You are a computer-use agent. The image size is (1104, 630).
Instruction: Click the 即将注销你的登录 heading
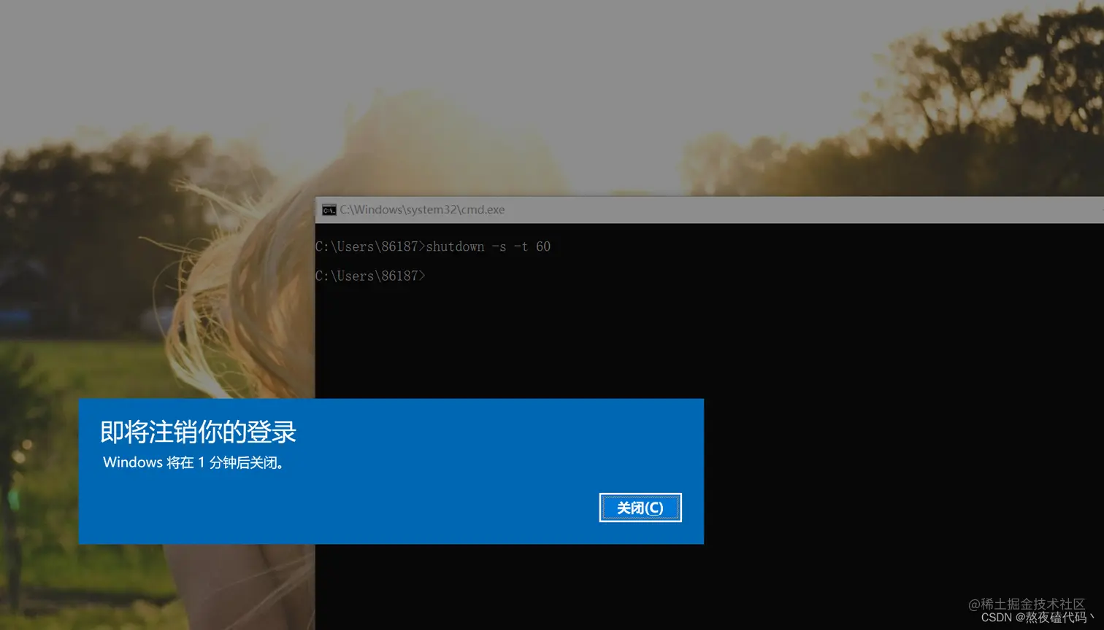point(198,432)
